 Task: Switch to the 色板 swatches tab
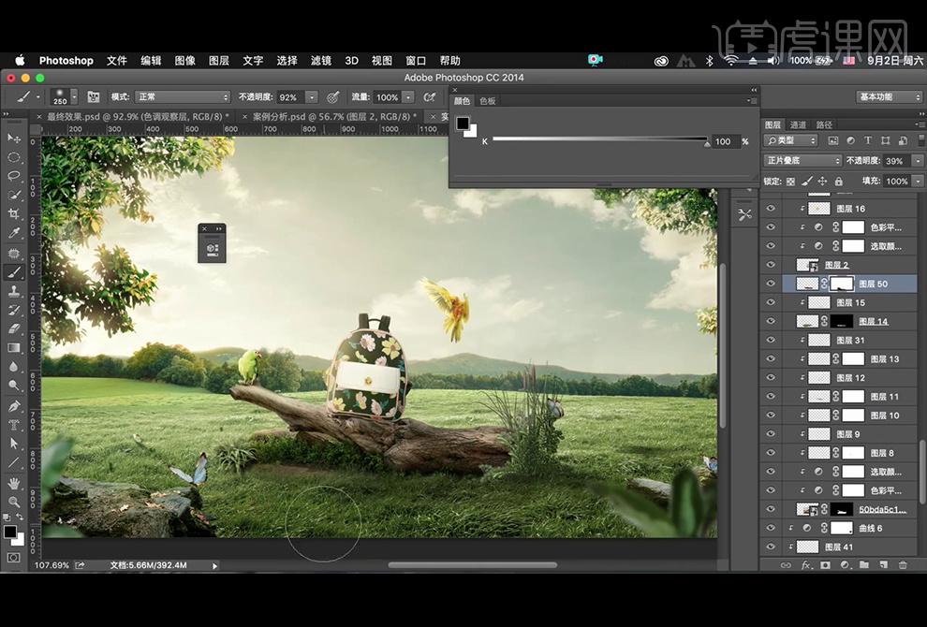click(488, 101)
